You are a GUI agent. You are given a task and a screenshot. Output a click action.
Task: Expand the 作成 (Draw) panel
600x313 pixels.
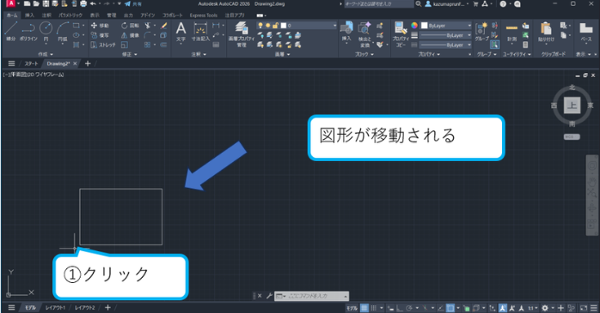coord(46,54)
